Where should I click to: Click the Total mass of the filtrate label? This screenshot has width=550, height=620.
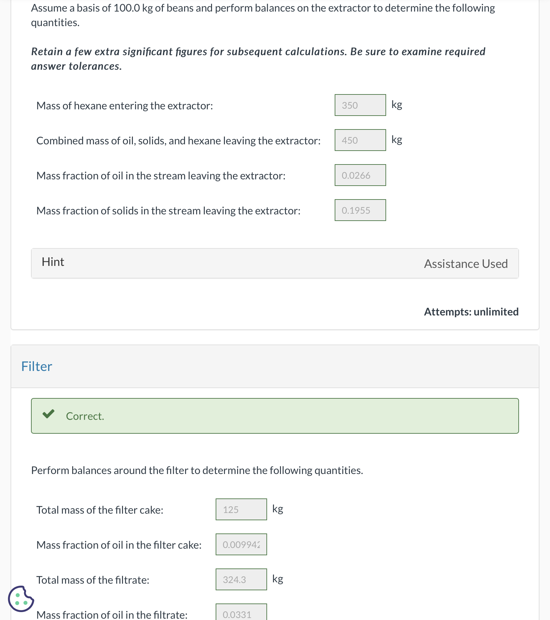93,580
